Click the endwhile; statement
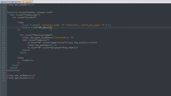 pos(28,60)
